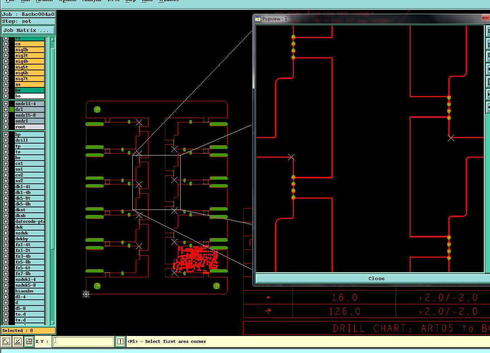Viewport: 490px width, 353px height.
Task: Click the angle snap icon in bottom toolbar
Action: (17, 341)
